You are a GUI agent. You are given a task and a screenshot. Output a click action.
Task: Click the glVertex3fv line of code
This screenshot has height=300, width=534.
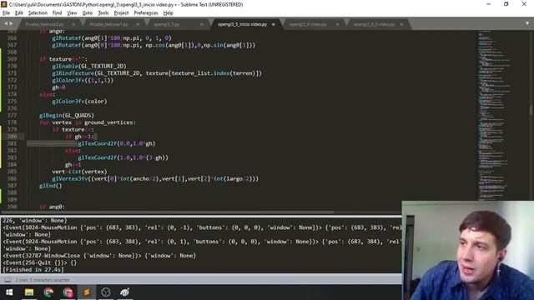(x=155, y=178)
